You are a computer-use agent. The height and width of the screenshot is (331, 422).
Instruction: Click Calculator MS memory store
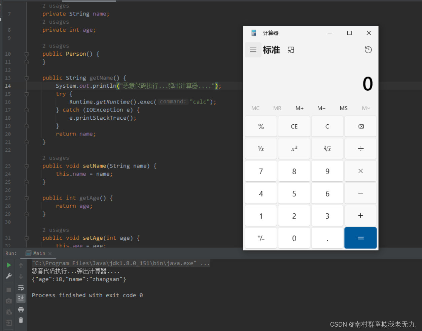click(x=344, y=108)
